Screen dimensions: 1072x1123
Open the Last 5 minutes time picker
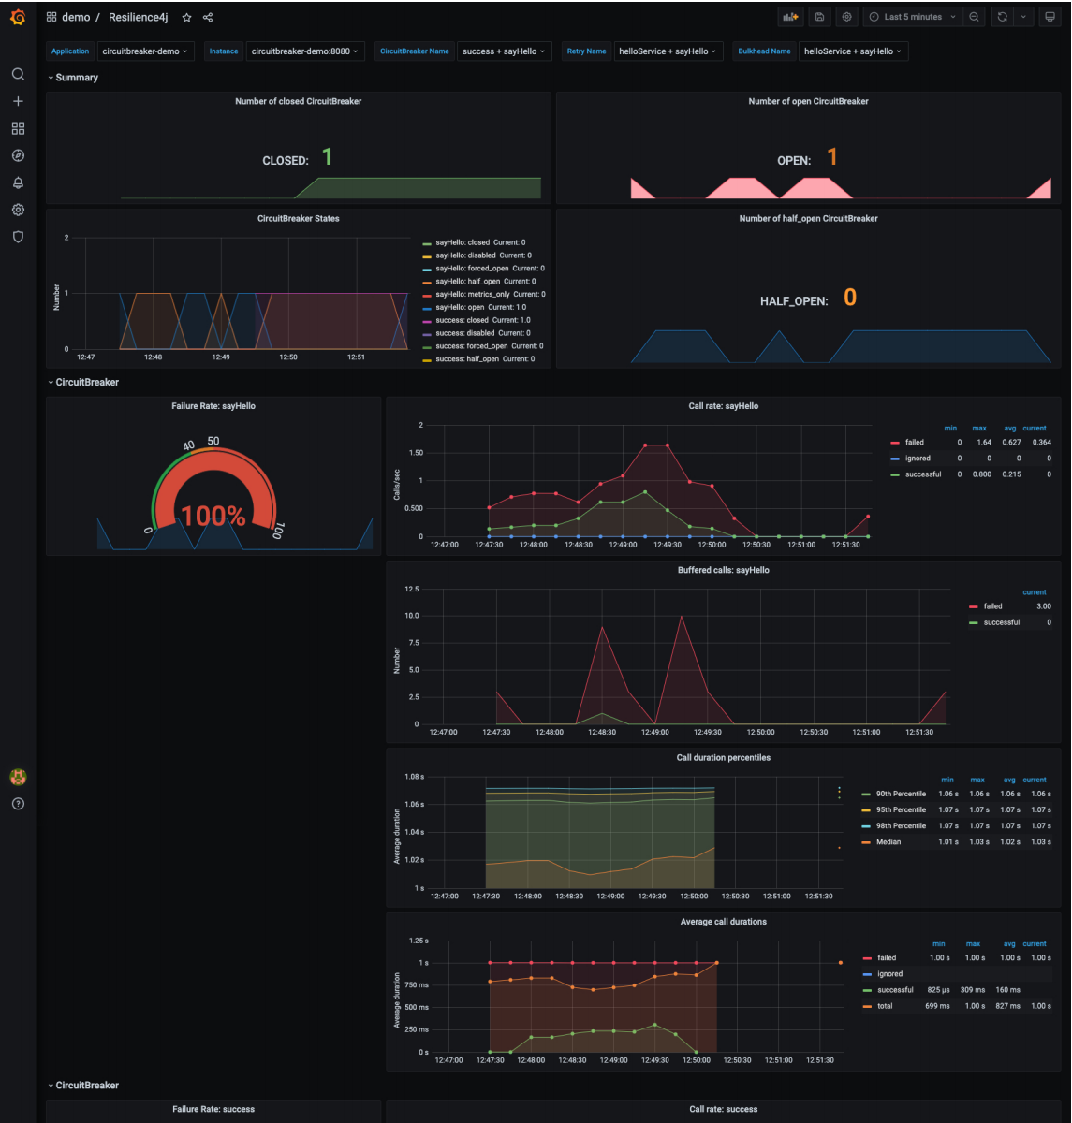pyautogui.click(x=913, y=17)
